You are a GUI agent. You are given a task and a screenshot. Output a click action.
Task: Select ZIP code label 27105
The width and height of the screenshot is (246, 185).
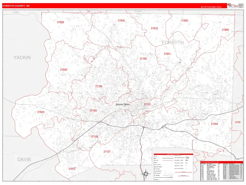click(x=143, y=59)
